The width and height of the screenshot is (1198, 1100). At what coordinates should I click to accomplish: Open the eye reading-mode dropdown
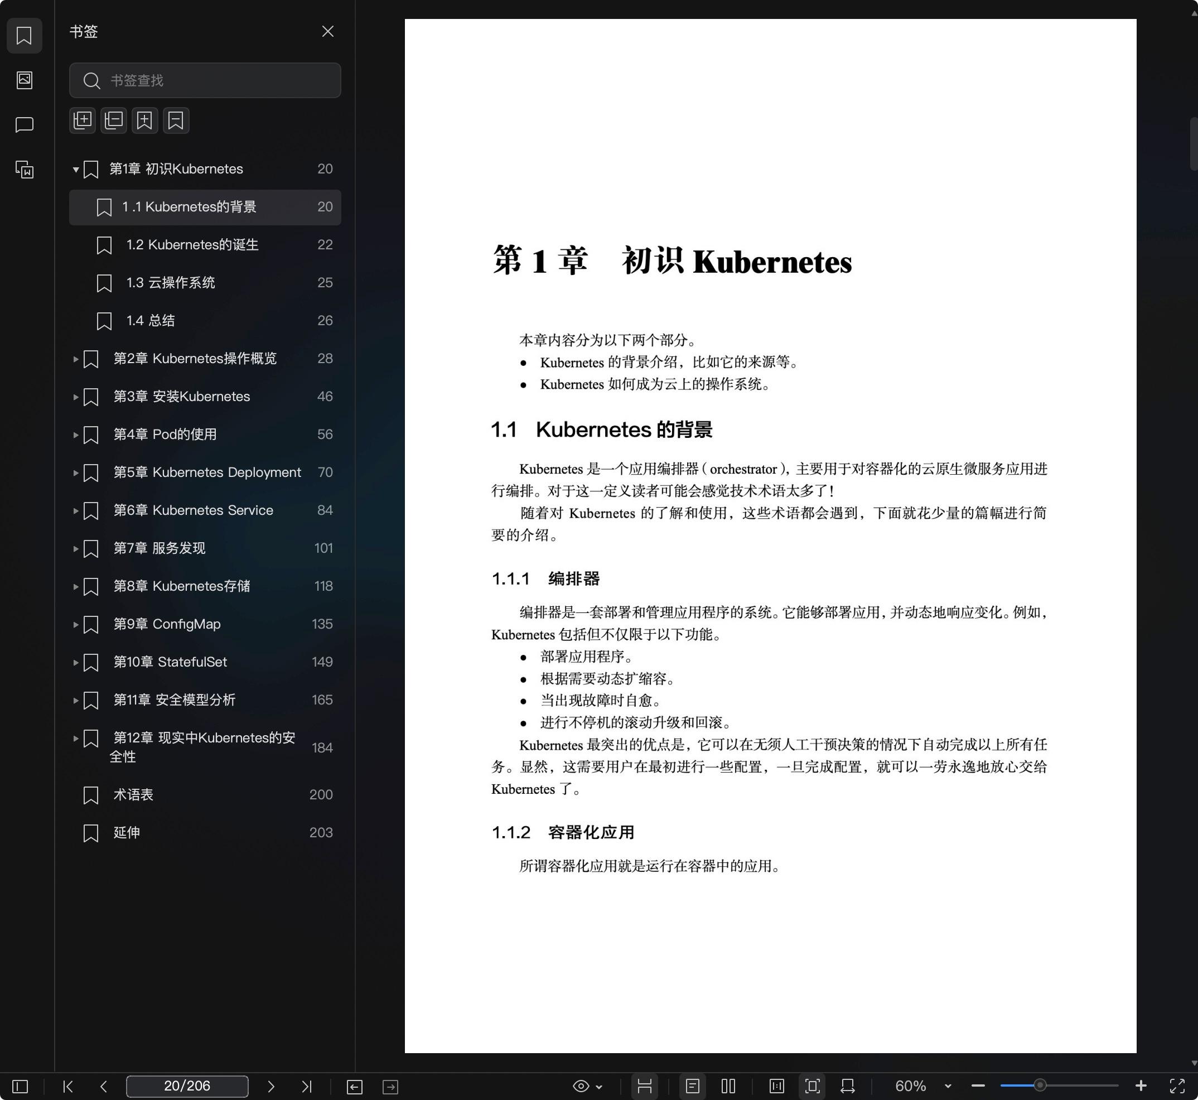(x=587, y=1086)
